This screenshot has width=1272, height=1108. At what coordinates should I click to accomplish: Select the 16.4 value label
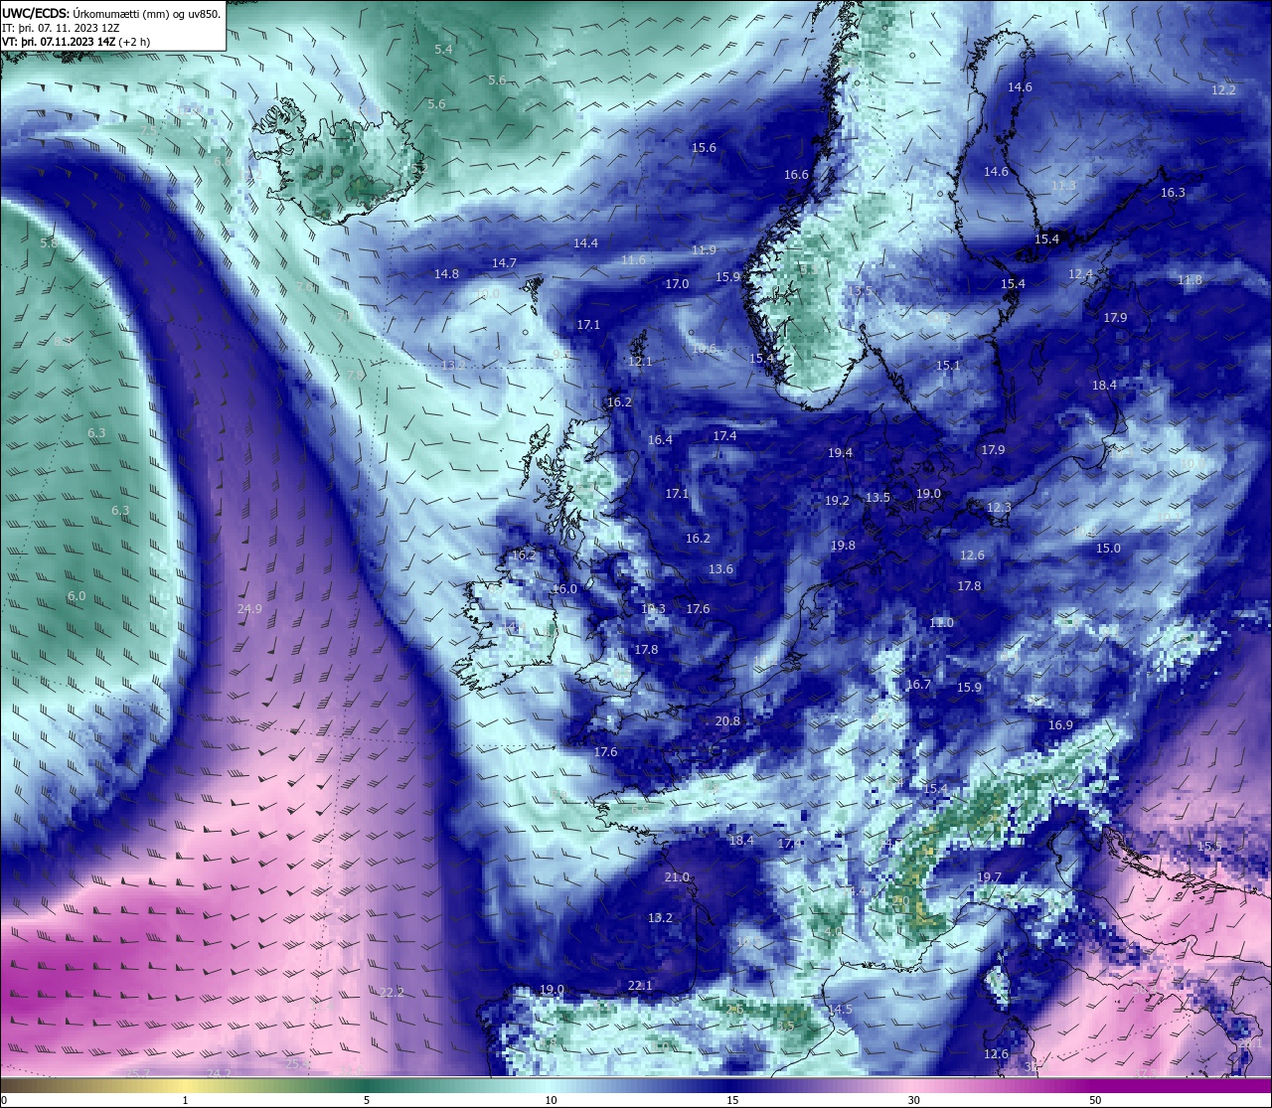660,440
